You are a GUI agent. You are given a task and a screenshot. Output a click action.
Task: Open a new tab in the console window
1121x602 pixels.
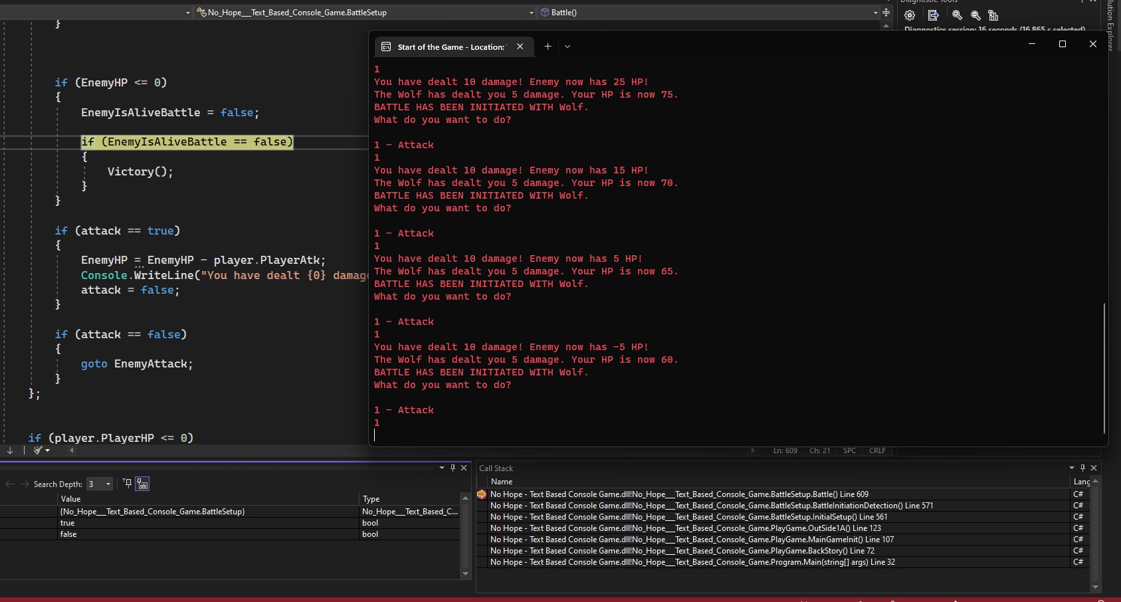[x=548, y=47]
